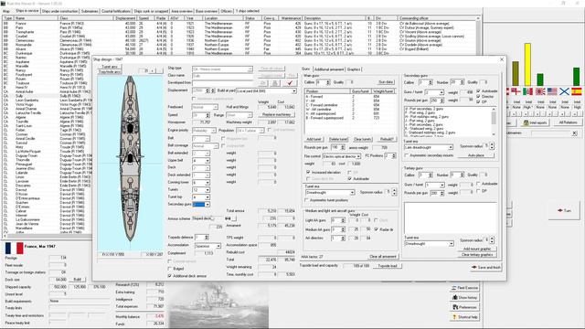Click Save and finish in ship design
Image resolution: width=585 pixels, height=329 pixels.
coord(486,267)
